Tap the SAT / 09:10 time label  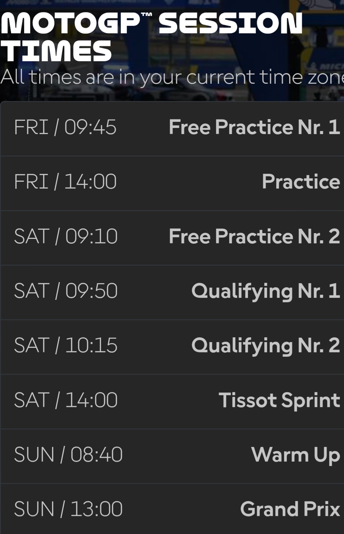[x=66, y=237]
